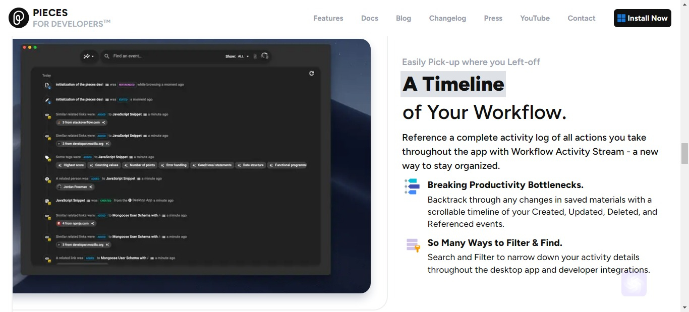Open the Features menu item

pos(328,18)
